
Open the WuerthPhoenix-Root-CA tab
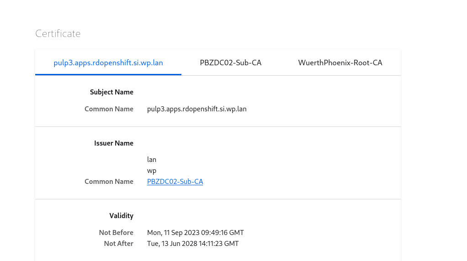tap(340, 63)
